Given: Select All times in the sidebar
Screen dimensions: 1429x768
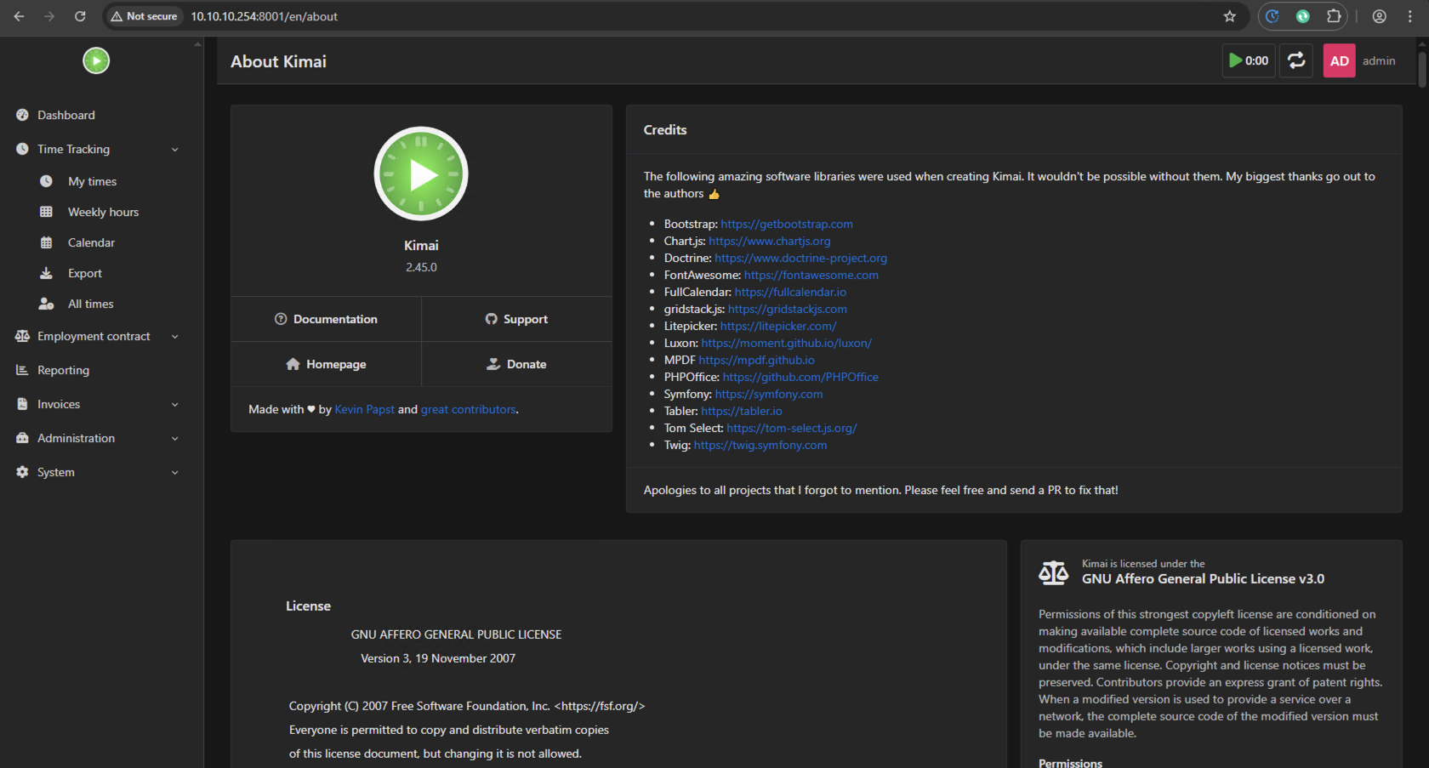Looking at the screenshot, I should pos(90,304).
